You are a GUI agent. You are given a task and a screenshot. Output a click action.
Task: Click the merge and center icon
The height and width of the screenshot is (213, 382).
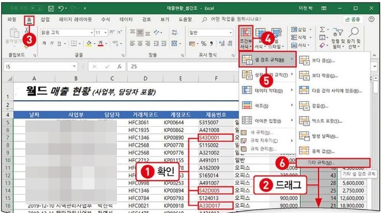click(175, 44)
